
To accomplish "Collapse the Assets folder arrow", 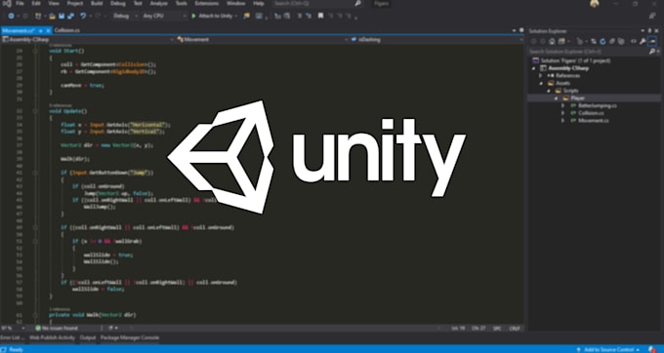I will (x=541, y=83).
